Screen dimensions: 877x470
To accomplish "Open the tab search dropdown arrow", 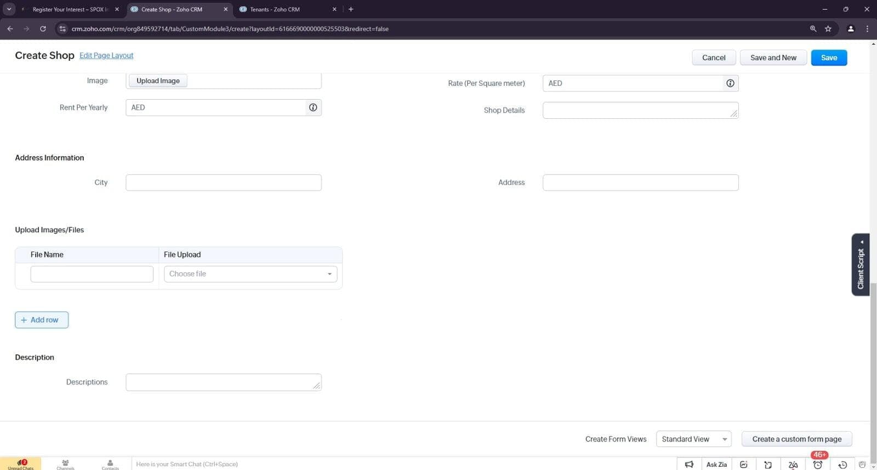I will [9, 9].
